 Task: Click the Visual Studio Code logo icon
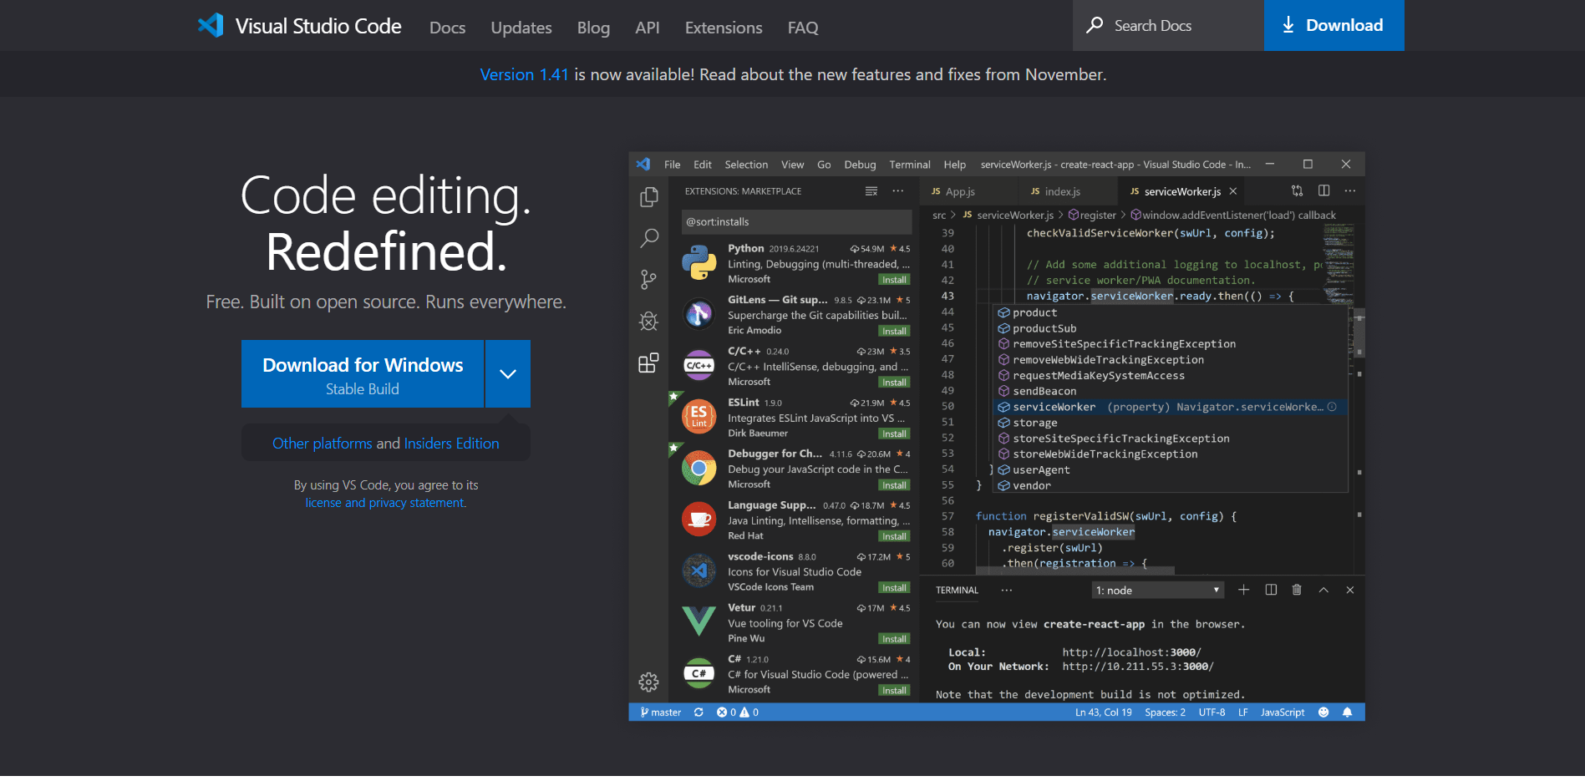[211, 25]
